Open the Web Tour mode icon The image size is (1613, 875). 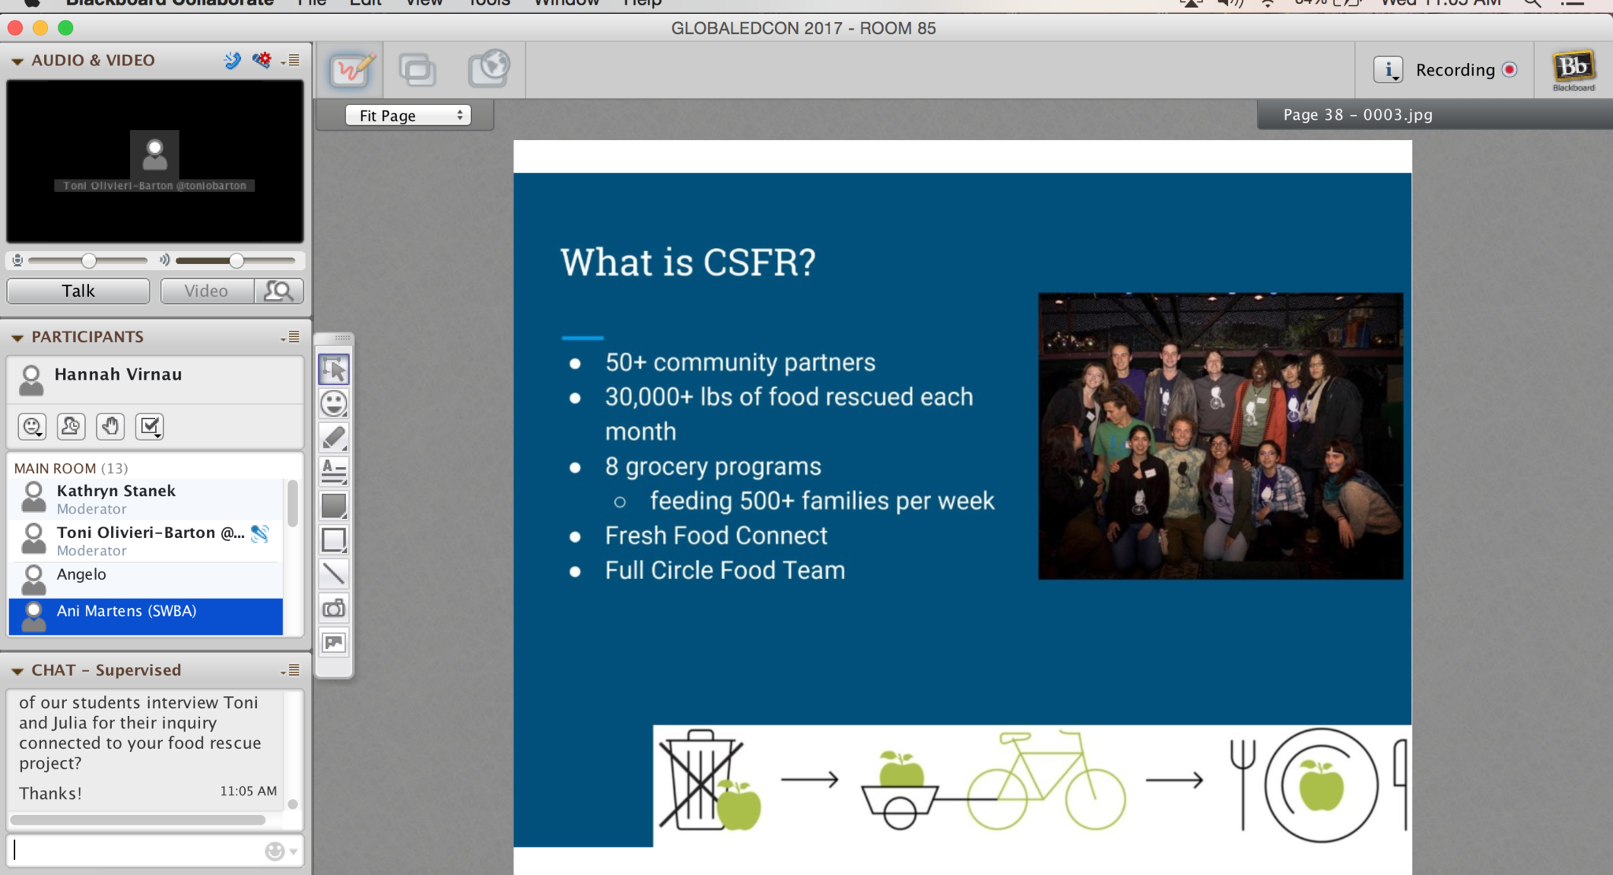(488, 69)
